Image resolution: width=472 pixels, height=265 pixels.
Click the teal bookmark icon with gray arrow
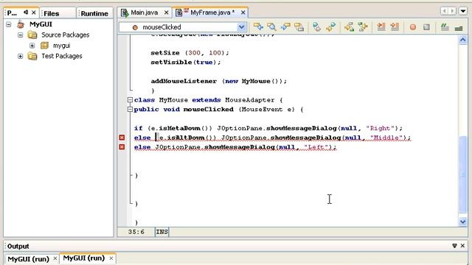[x=316, y=27]
